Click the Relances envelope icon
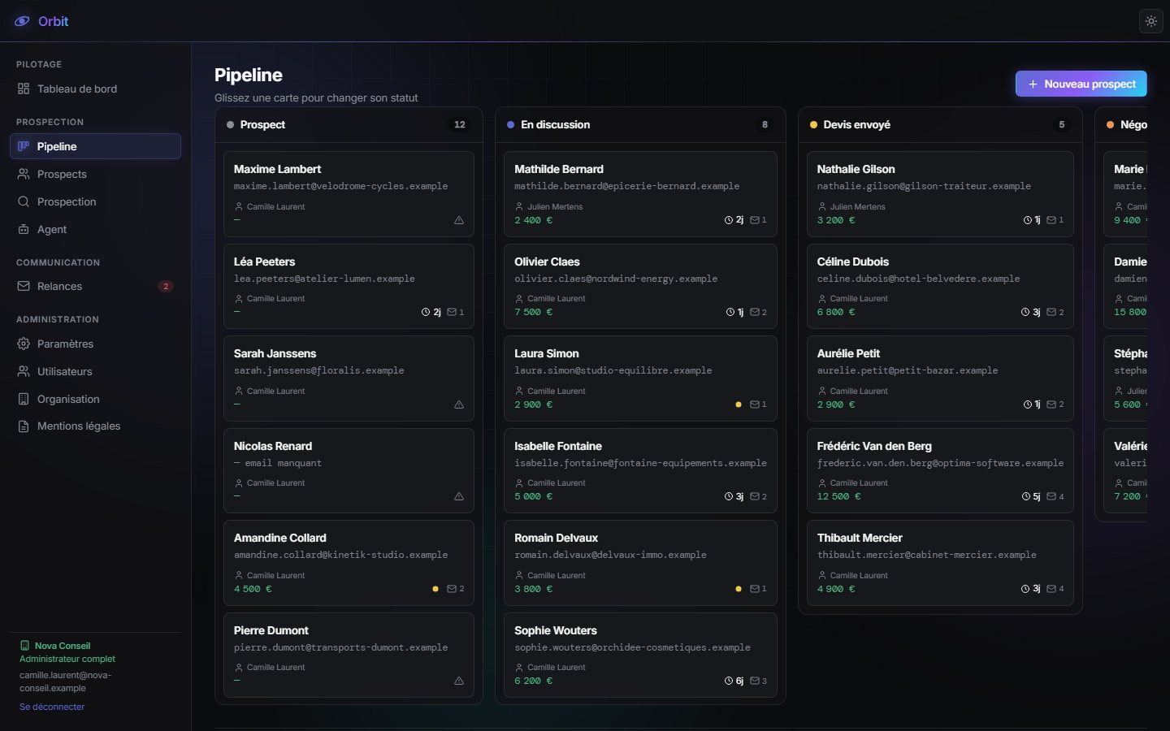Image resolution: width=1170 pixels, height=731 pixels. pyautogui.click(x=24, y=286)
